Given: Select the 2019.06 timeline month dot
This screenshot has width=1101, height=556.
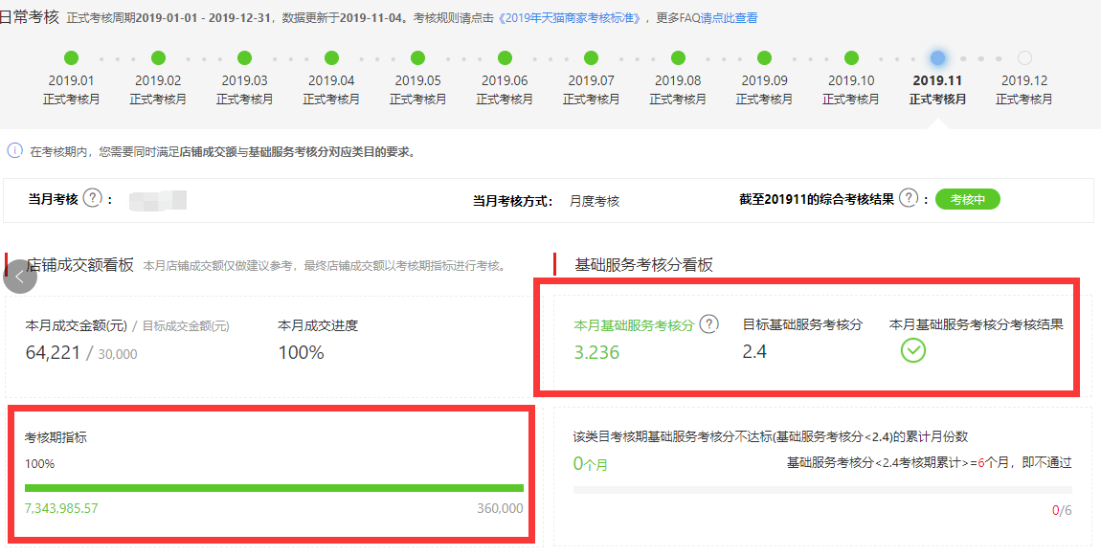Looking at the screenshot, I should pos(505,58).
